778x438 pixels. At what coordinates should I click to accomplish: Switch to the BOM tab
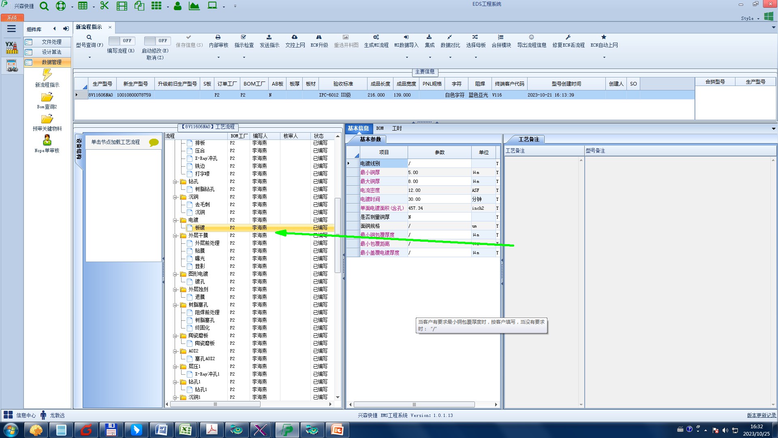coord(380,129)
